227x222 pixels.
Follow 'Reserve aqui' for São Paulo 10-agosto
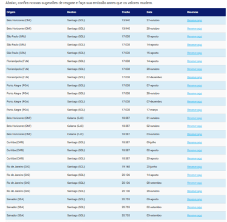point(194,36)
